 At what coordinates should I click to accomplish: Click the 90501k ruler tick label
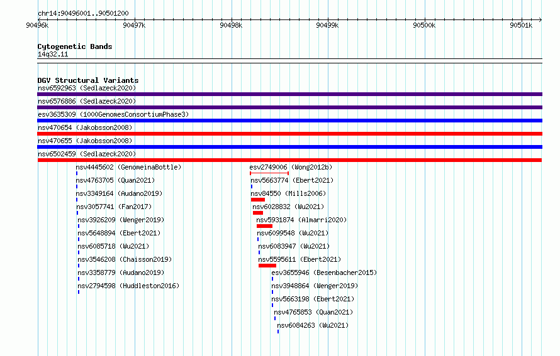tap(521, 25)
